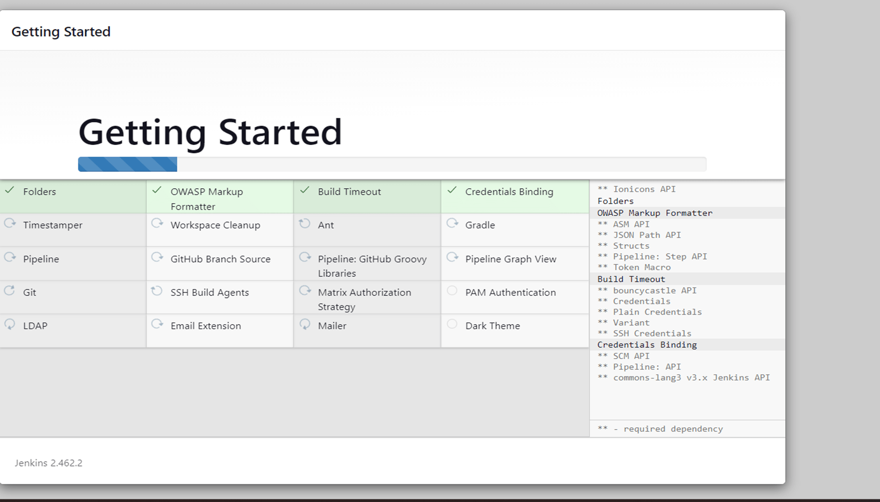Expand the OWASP Markup Formatter dependencies list
This screenshot has width=880, height=502.
(x=654, y=213)
